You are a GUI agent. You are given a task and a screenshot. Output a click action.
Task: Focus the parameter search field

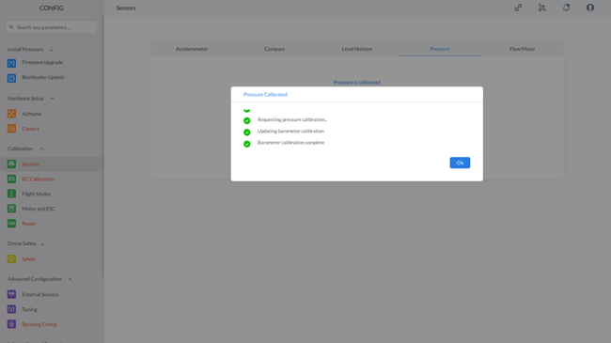click(x=51, y=27)
